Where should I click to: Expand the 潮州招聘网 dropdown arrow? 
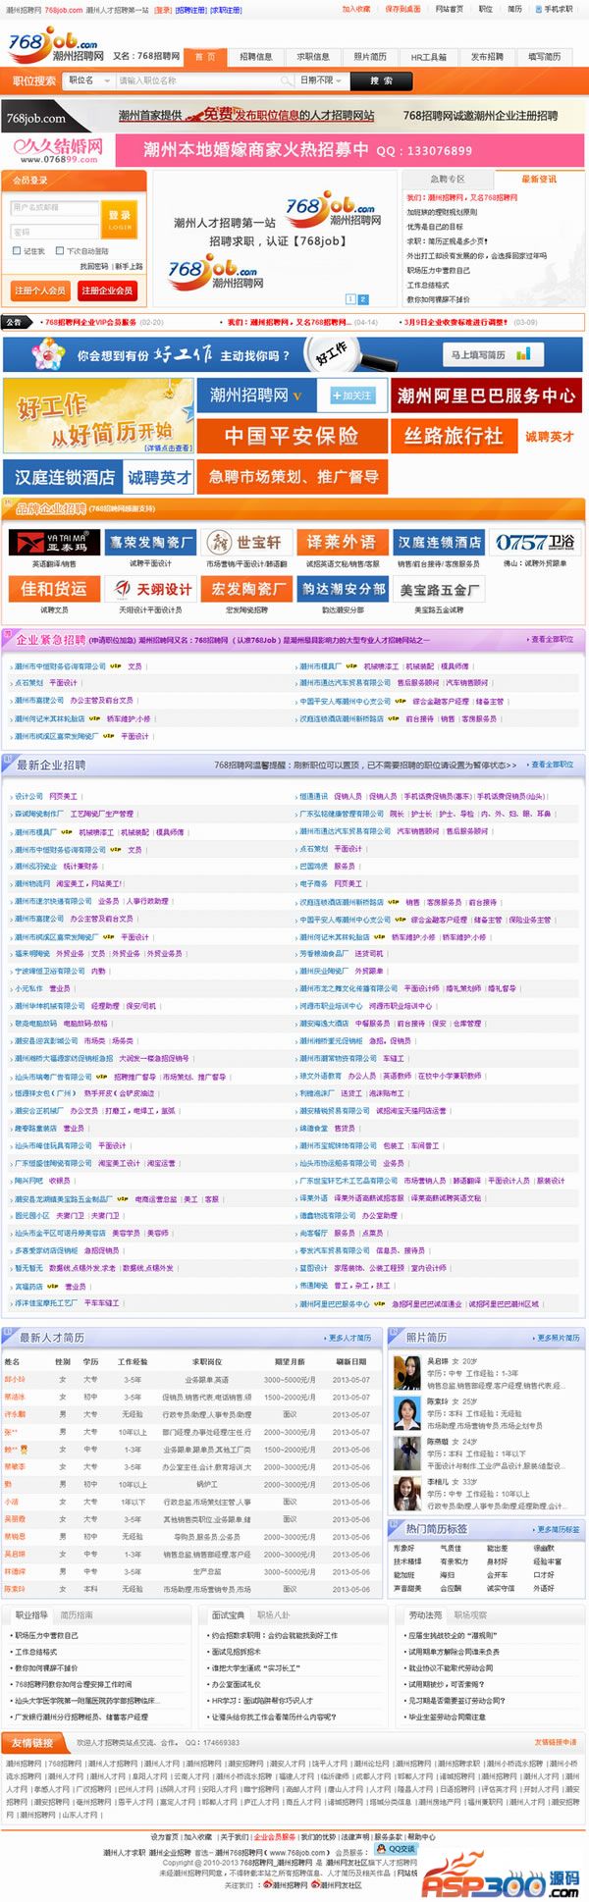297,396
